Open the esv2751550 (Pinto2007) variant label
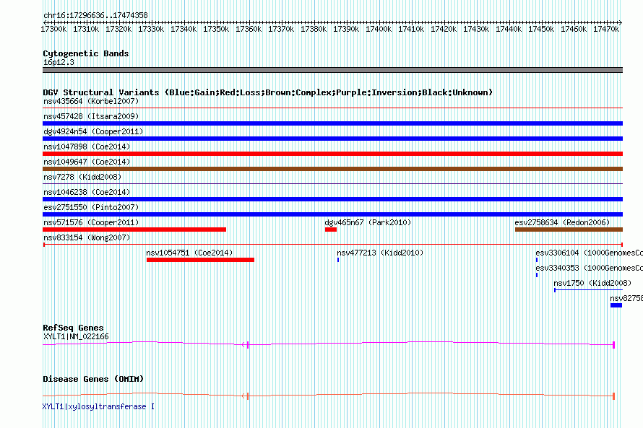Viewport: 643px width, 428px height. coord(91,207)
